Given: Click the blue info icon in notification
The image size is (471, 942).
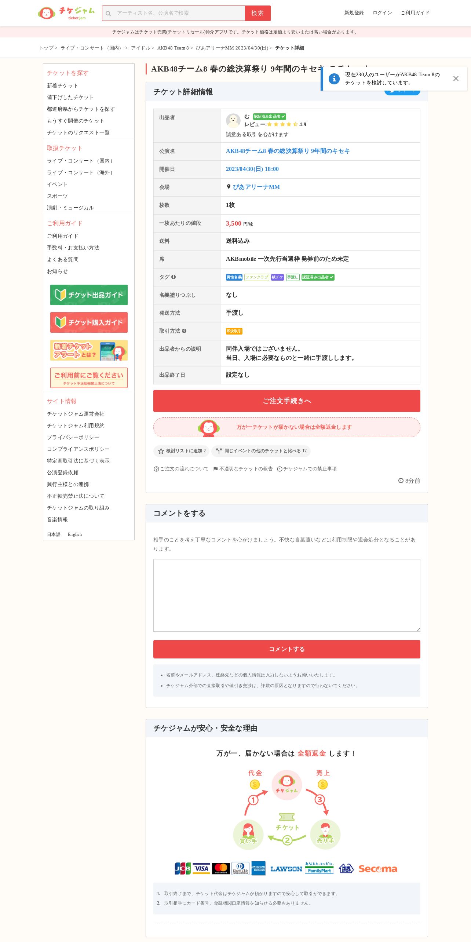Looking at the screenshot, I should (334, 78).
